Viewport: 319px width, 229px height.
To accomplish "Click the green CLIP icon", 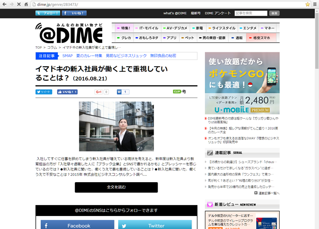I will click(x=176, y=92).
